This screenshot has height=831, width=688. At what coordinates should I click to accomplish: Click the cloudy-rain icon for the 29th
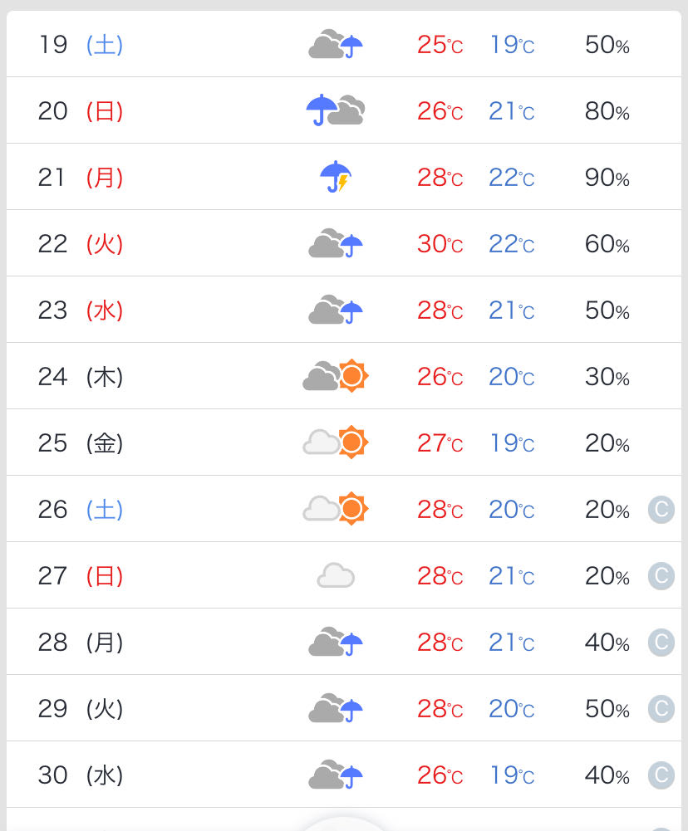coord(335,708)
